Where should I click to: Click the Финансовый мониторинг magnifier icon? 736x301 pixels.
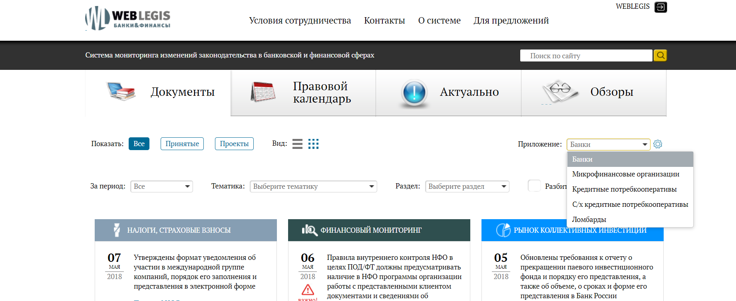[310, 230]
